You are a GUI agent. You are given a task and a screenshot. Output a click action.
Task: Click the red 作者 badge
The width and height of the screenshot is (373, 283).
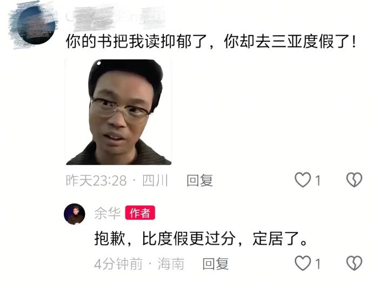pos(140,213)
